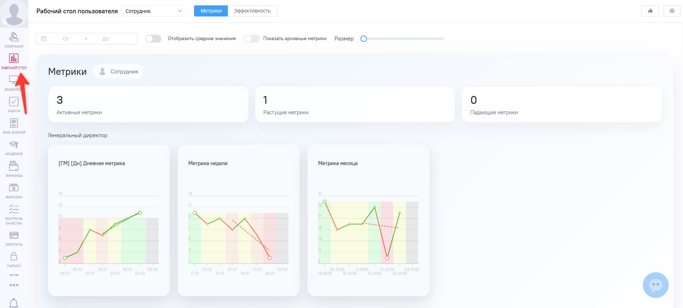Viewport: 683px width, 308px height.
Task: Switch to the Эффективность tab
Action: (252, 11)
